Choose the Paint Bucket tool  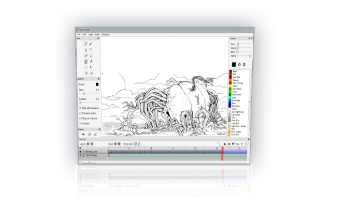pyautogui.click(x=86, y=62)
